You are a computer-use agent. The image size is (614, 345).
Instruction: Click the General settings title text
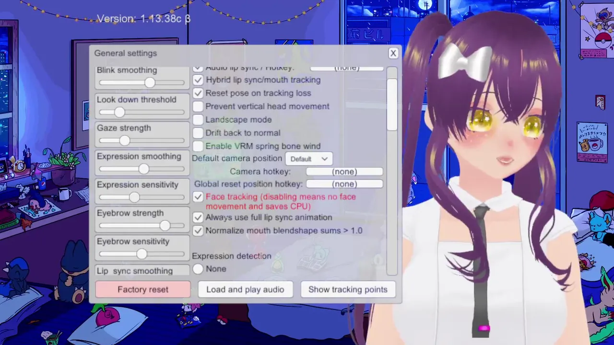click(x=126, y=53)
